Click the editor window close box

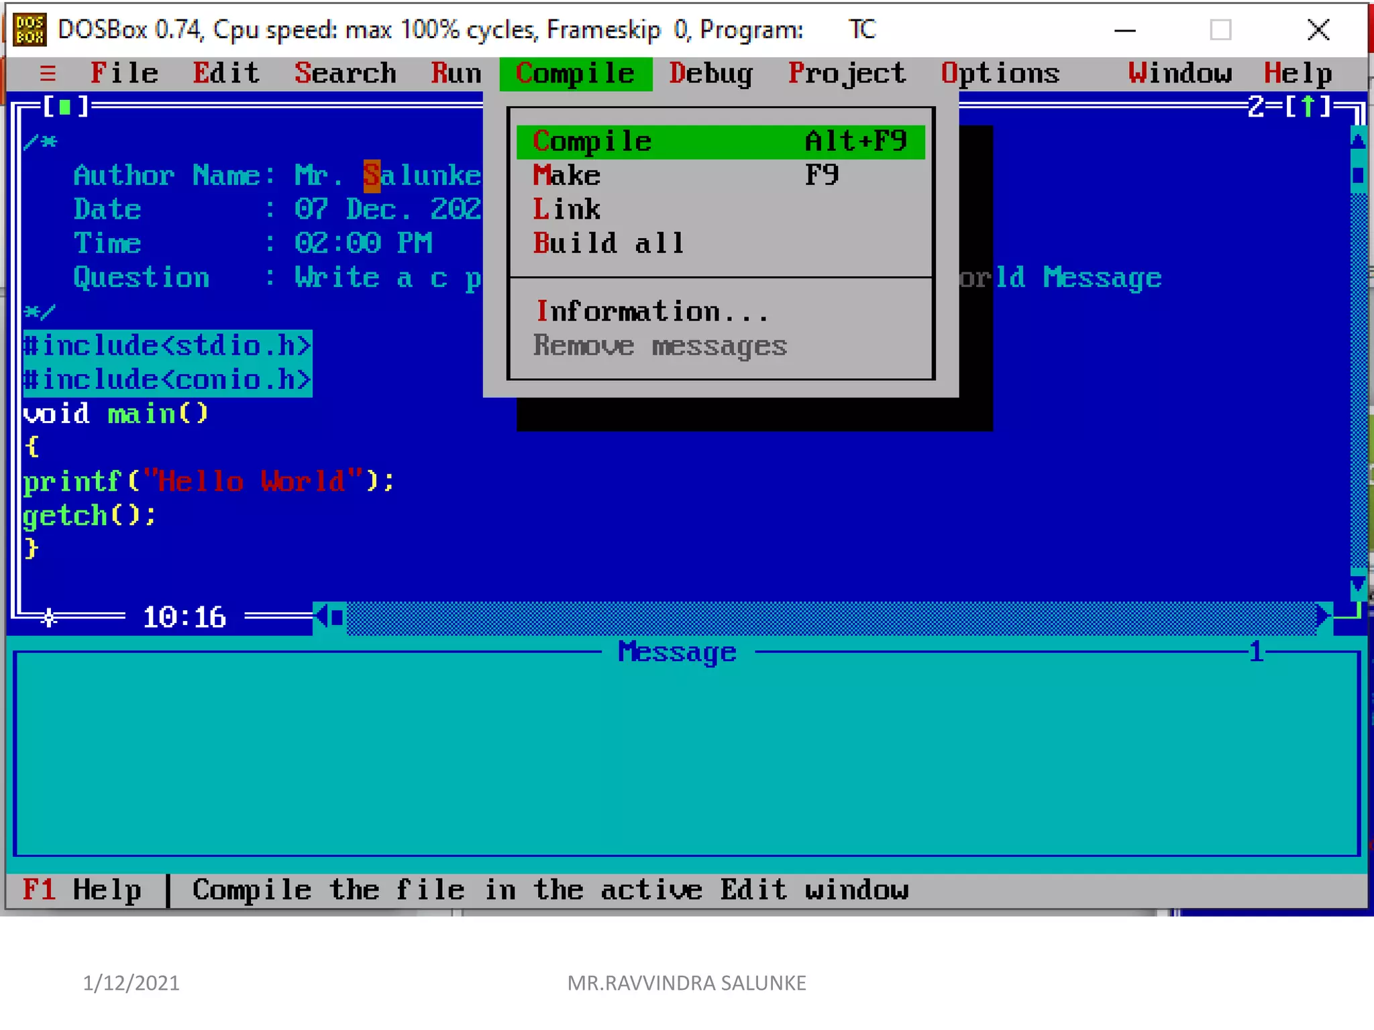click(65, 107)
